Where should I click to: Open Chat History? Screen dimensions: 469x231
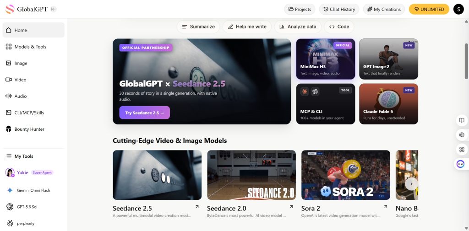pos(339,9)
